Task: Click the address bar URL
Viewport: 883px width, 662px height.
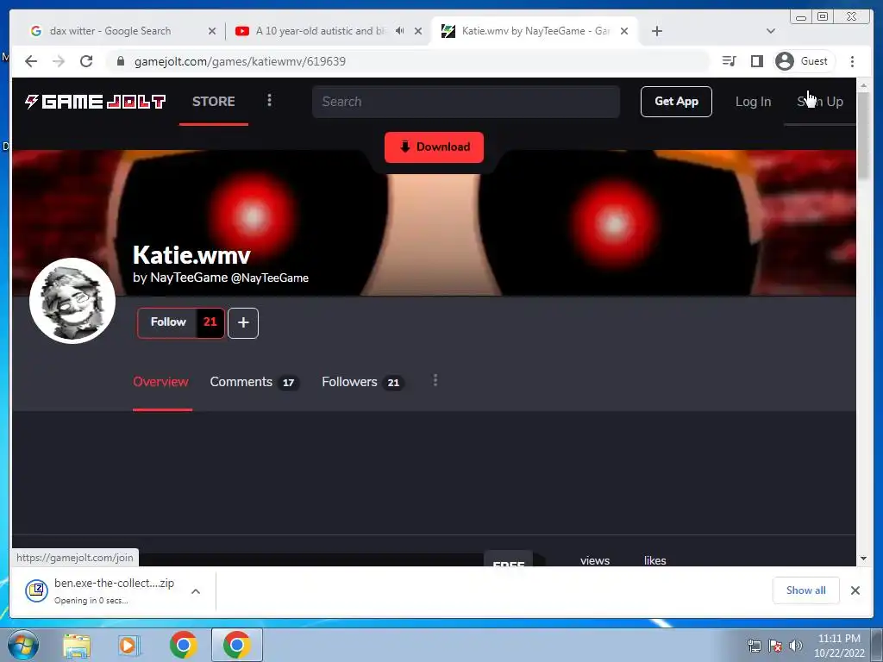Action: 240,61
